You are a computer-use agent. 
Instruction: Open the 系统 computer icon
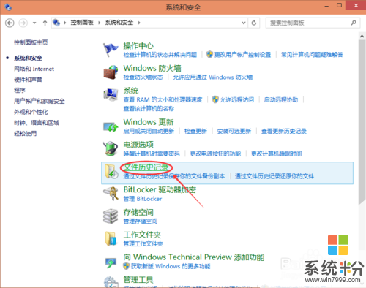[111, 94]
